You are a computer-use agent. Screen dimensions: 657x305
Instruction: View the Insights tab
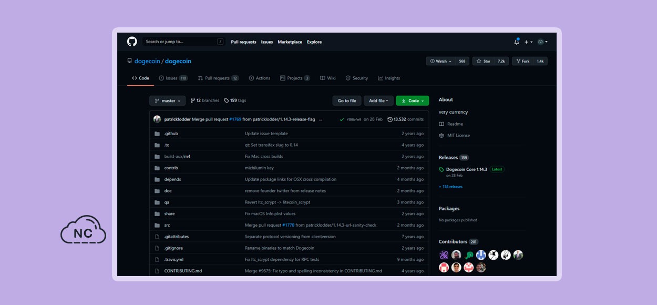click(389, 78)
